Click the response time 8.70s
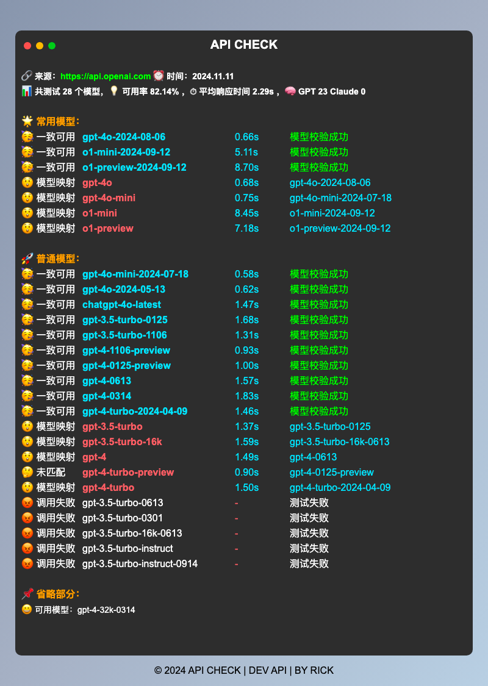The width and height of the screenshot is (488, 686). [246, 167]
